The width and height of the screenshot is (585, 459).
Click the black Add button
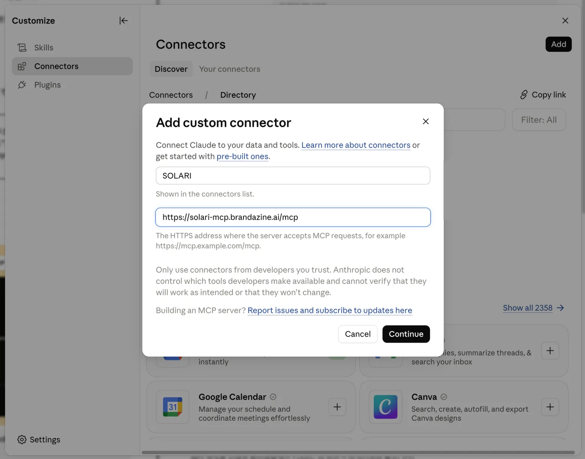[558, 44]
